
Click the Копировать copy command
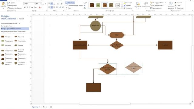[x=12, y=5]
